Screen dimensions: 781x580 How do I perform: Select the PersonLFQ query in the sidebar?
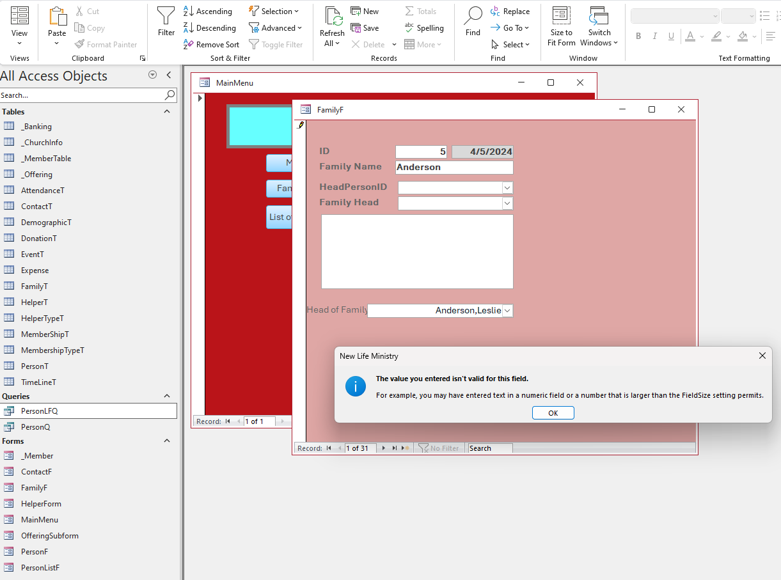[44, 411]
